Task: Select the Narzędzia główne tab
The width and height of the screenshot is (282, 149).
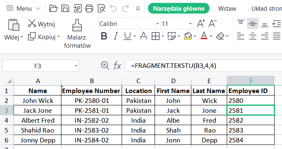Action: pyautogui.click(x=179, y=8)
